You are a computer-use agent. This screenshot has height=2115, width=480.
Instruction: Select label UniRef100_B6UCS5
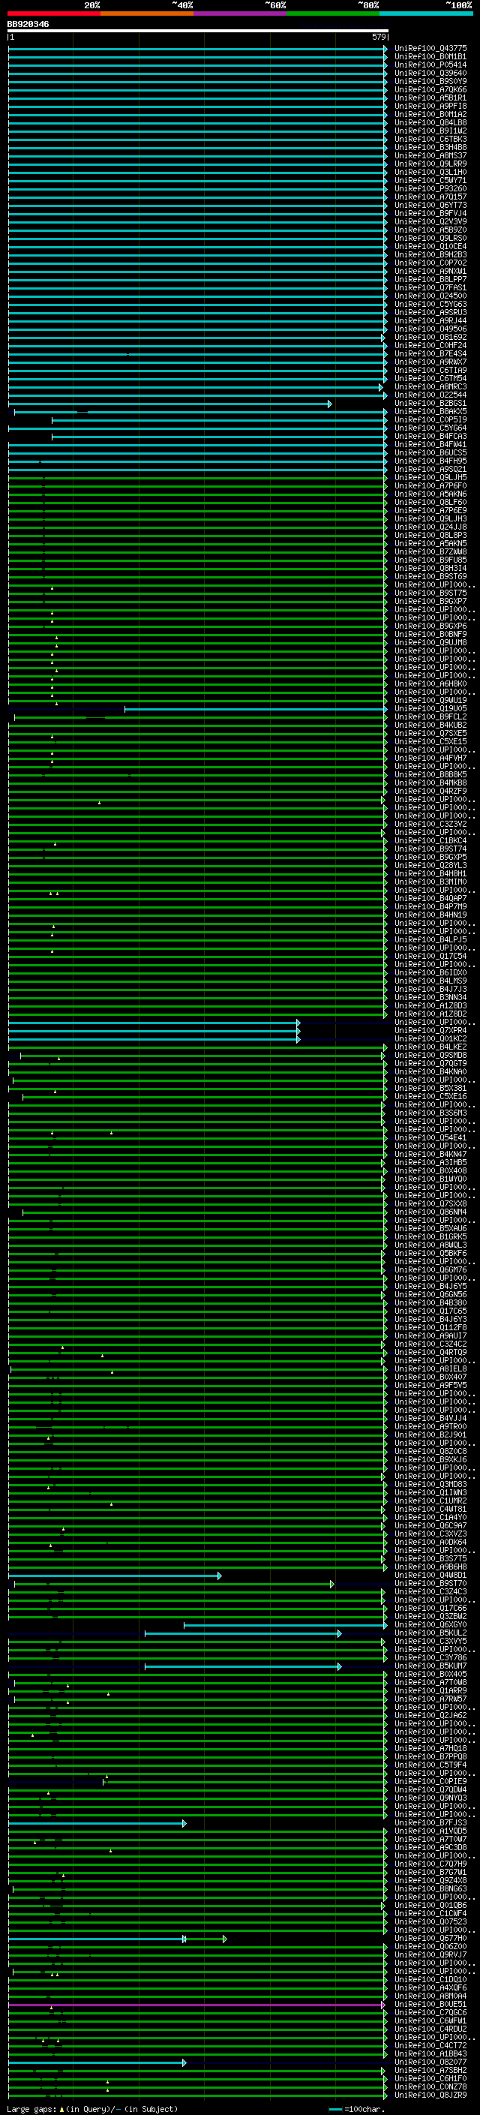(430, 453)
